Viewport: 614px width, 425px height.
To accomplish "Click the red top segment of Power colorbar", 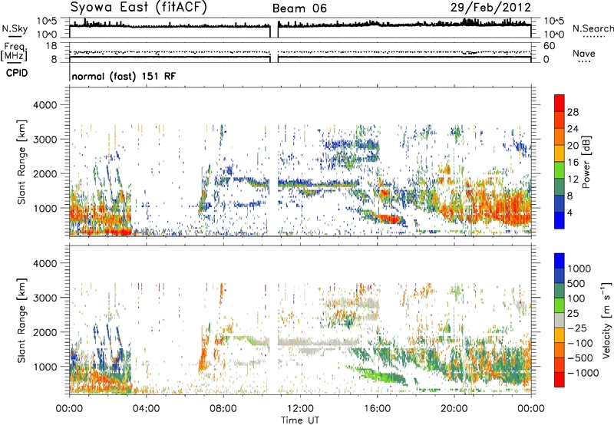I will click(x=560, y=103).
